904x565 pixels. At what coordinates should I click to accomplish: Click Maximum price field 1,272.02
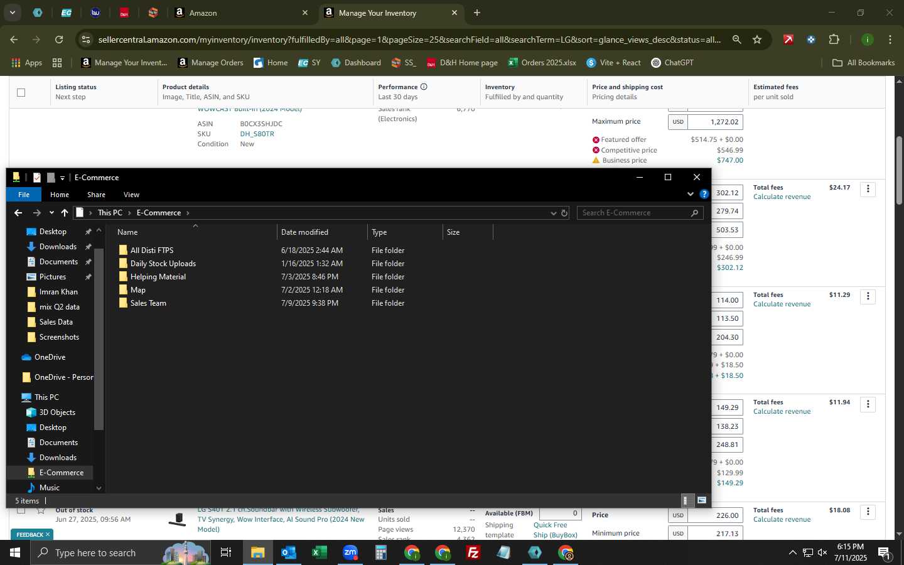point(716,122)
